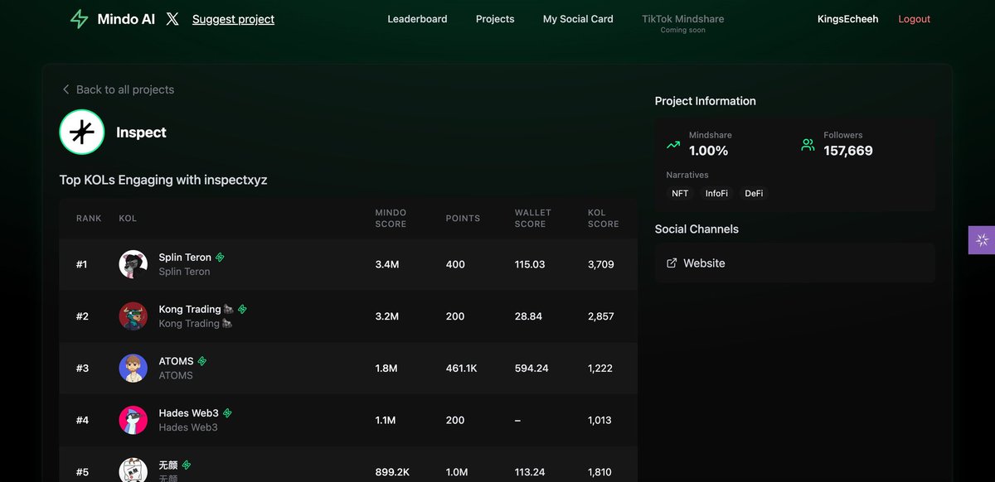
Task: Open the X social icon in header
Action: point(172,19)
